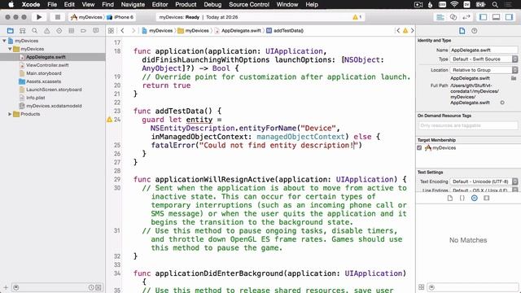Open the Text Encoding dropdown
The image size is (521, 293).
[484, 181]
